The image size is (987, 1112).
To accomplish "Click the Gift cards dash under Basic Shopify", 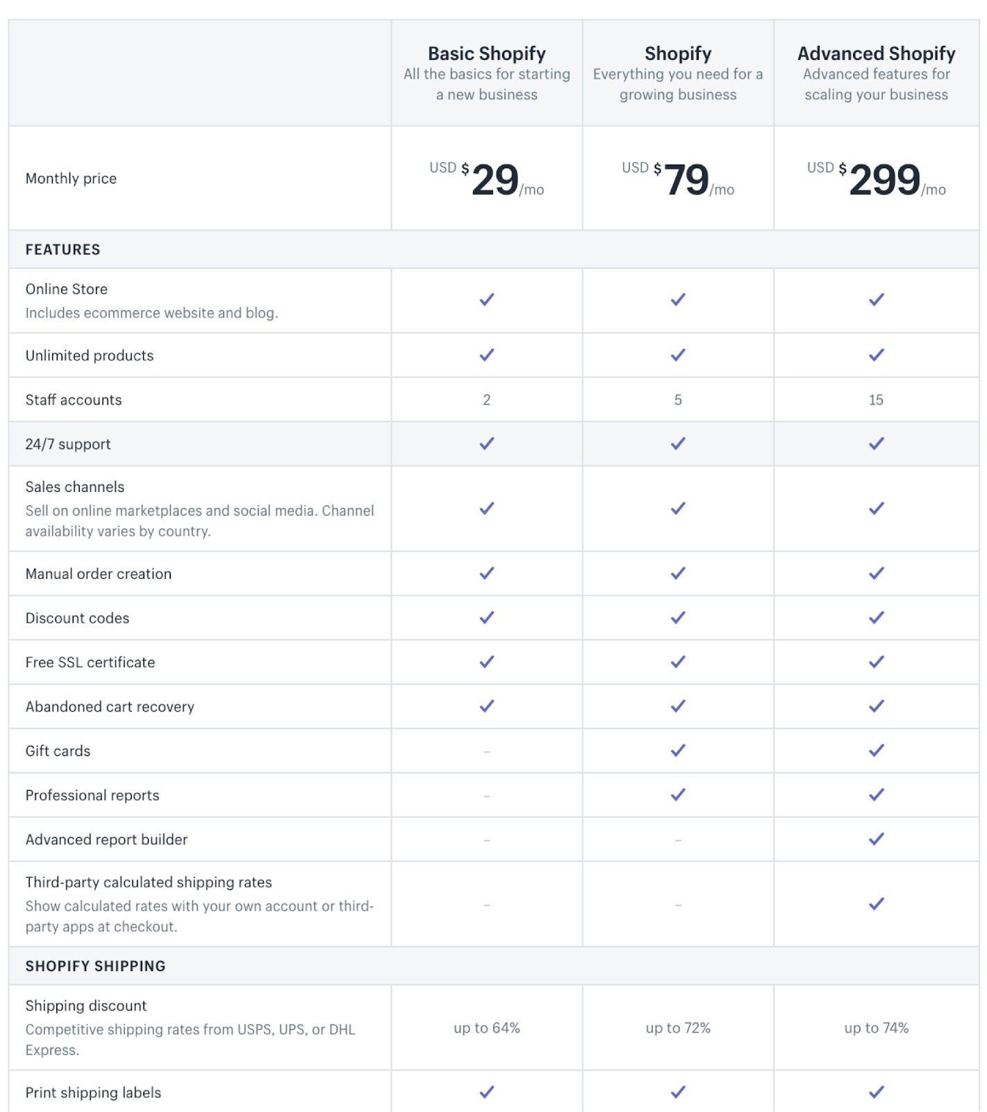I will [x=487, y=751].
